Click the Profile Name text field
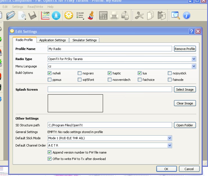Image resolution: width=208 pixels, height=176 pixels. click(109, 49)
